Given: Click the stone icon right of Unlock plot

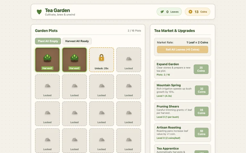Looking at the screenshot, I should 129,59.
